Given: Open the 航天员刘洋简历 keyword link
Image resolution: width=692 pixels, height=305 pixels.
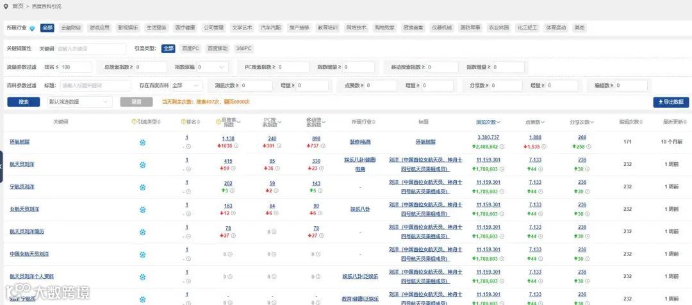Looking at the screenshot, I should tap(27, 232).
